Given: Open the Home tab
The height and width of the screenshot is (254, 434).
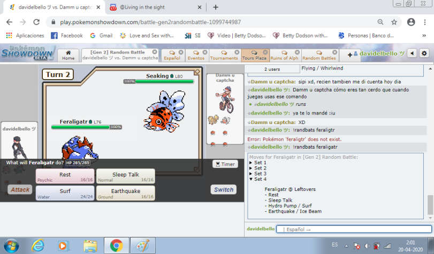Looking at the screenshot, I should coord(68,55).
